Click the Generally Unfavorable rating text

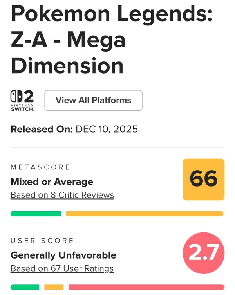click(63, 255)
